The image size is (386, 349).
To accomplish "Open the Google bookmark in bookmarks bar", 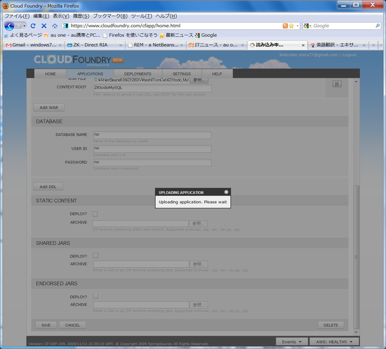I will click(206, 35).
